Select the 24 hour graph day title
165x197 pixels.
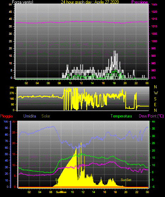pos(90,2)
